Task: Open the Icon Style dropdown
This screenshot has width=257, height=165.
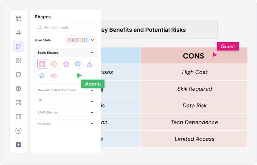Action: pos(81,40)
